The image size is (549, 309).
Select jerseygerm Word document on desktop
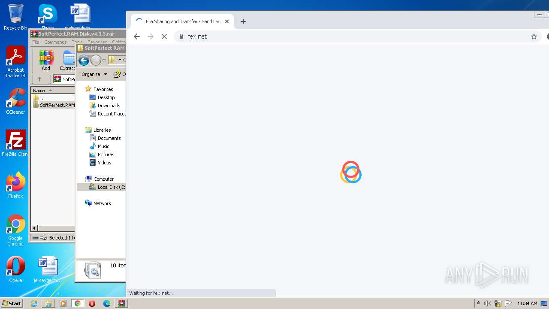pos(48,270)
